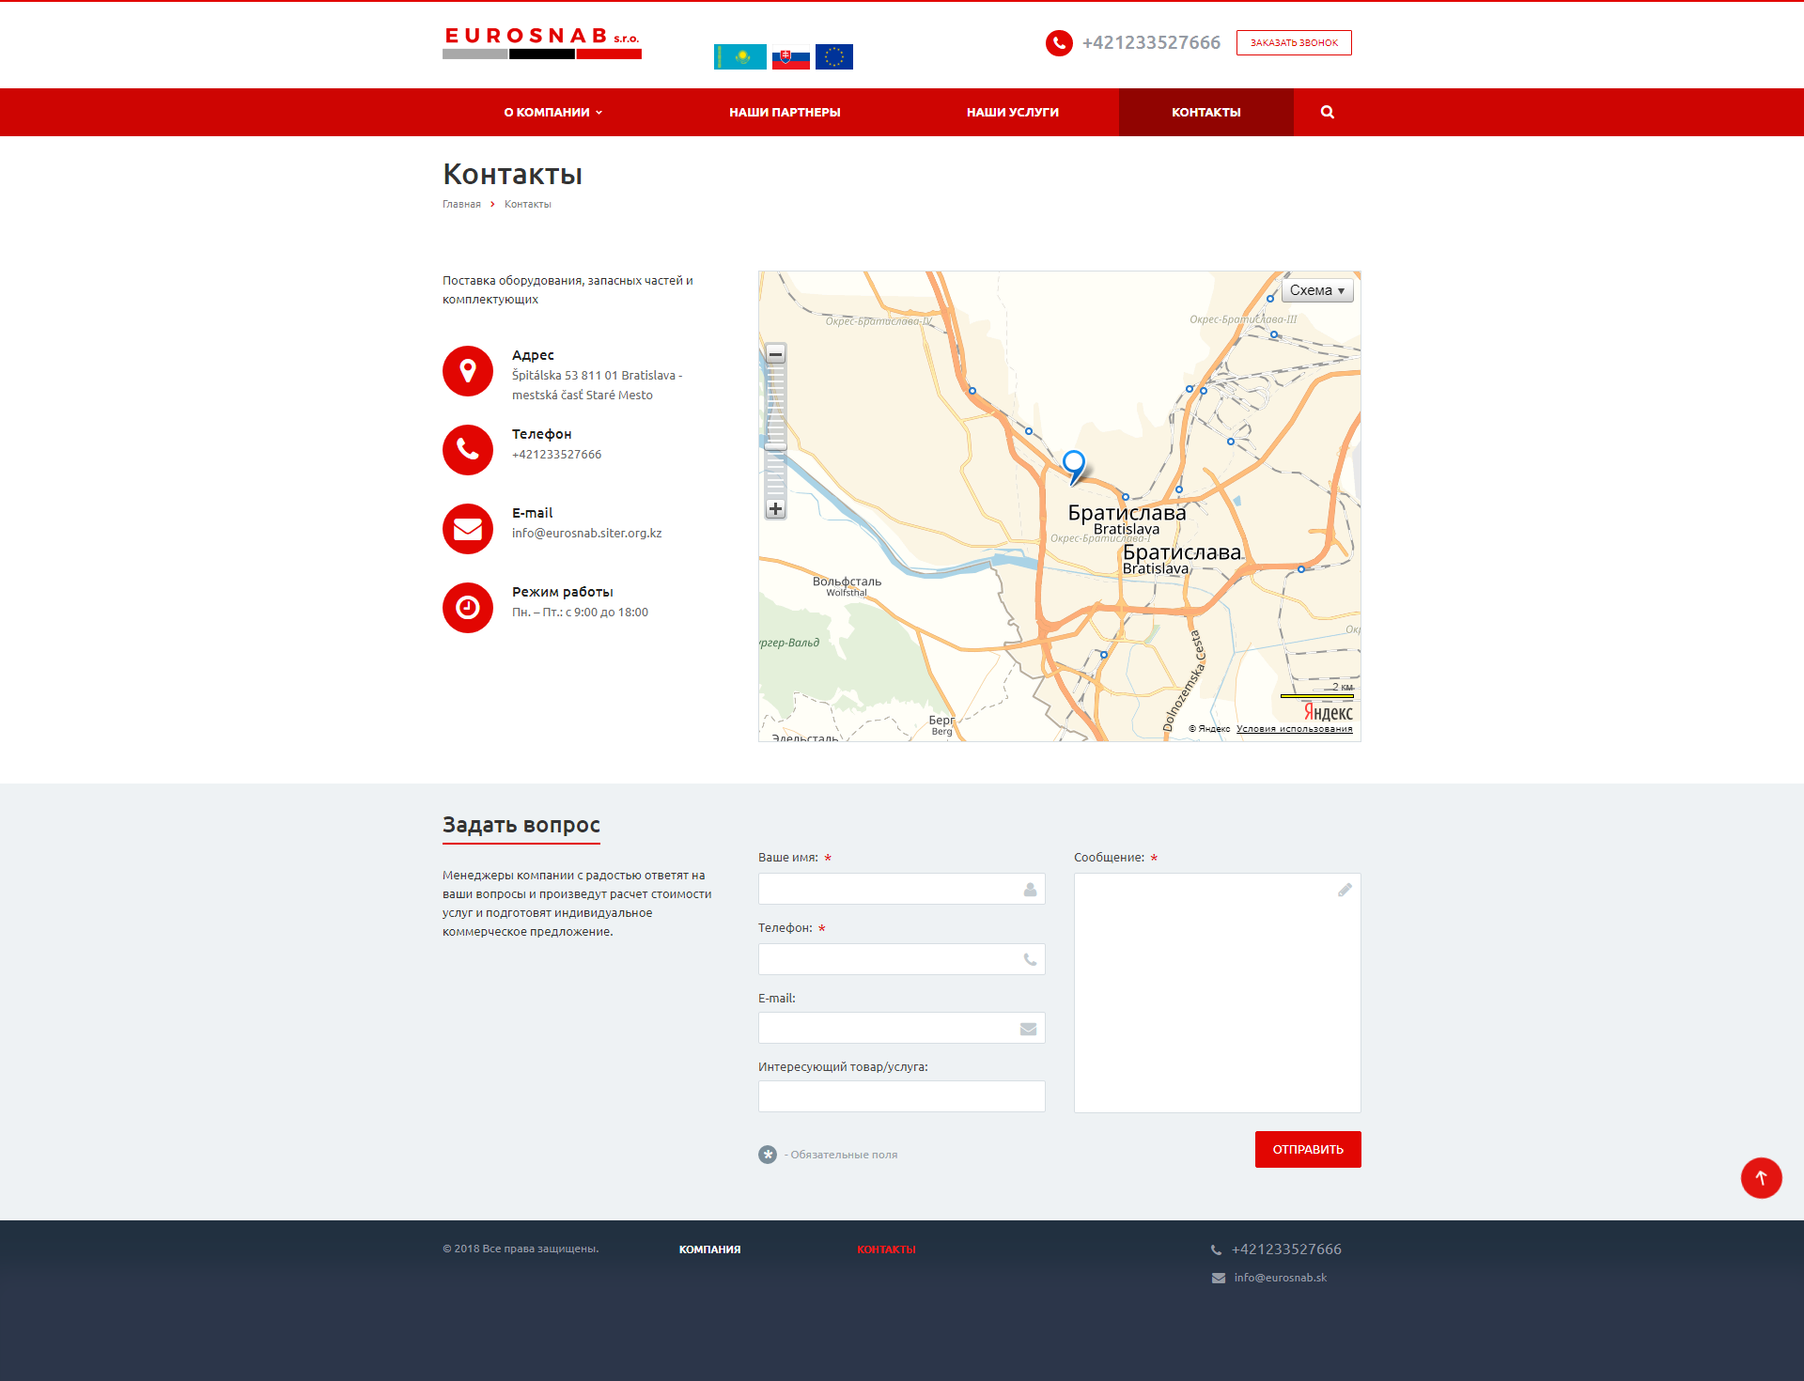Go to Наши услуги menu item
The height and width of the screenshot is (1381, 1804).
tap(1012, 112)
